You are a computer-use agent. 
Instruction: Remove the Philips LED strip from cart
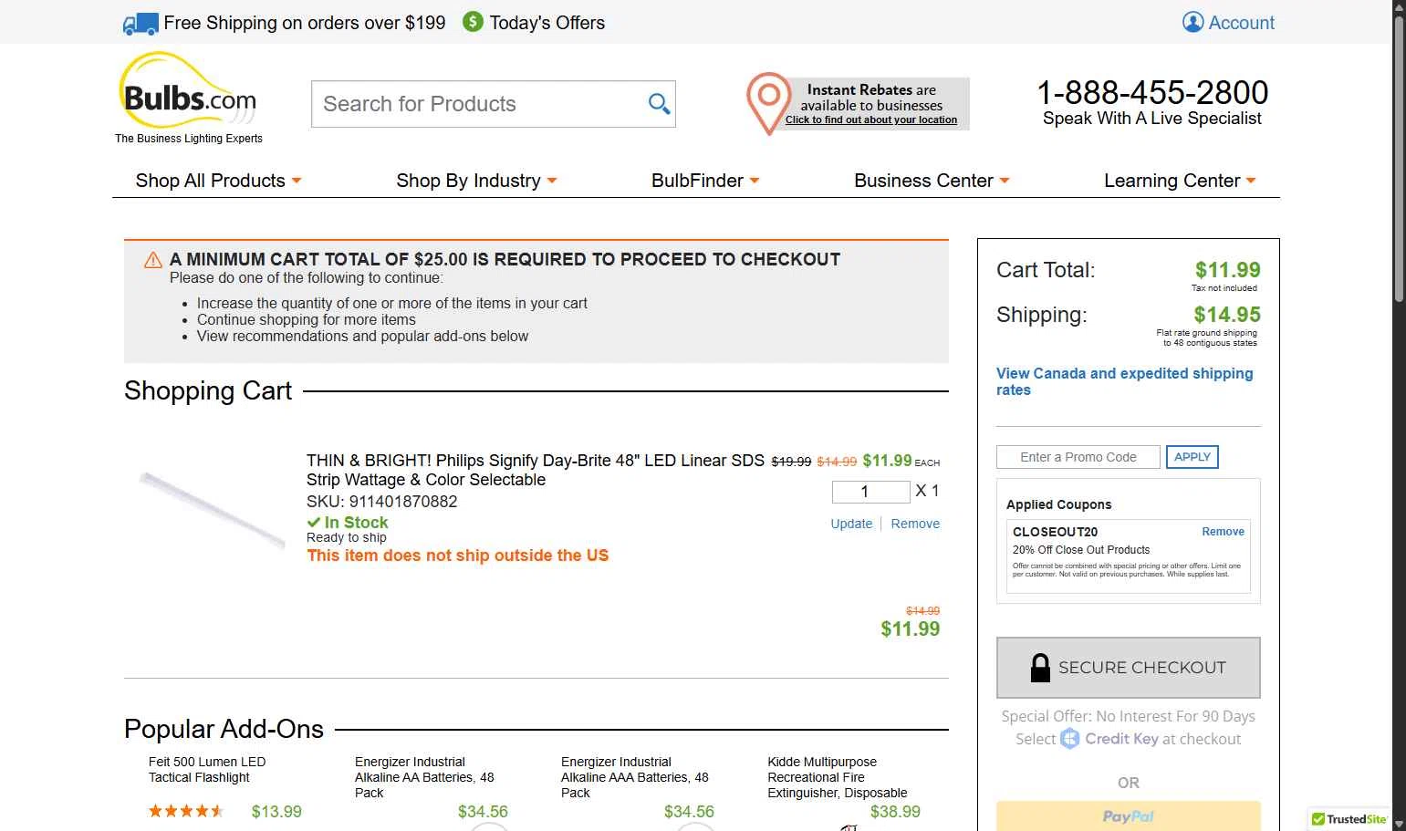pyautogui.click(x=915, y=524)
